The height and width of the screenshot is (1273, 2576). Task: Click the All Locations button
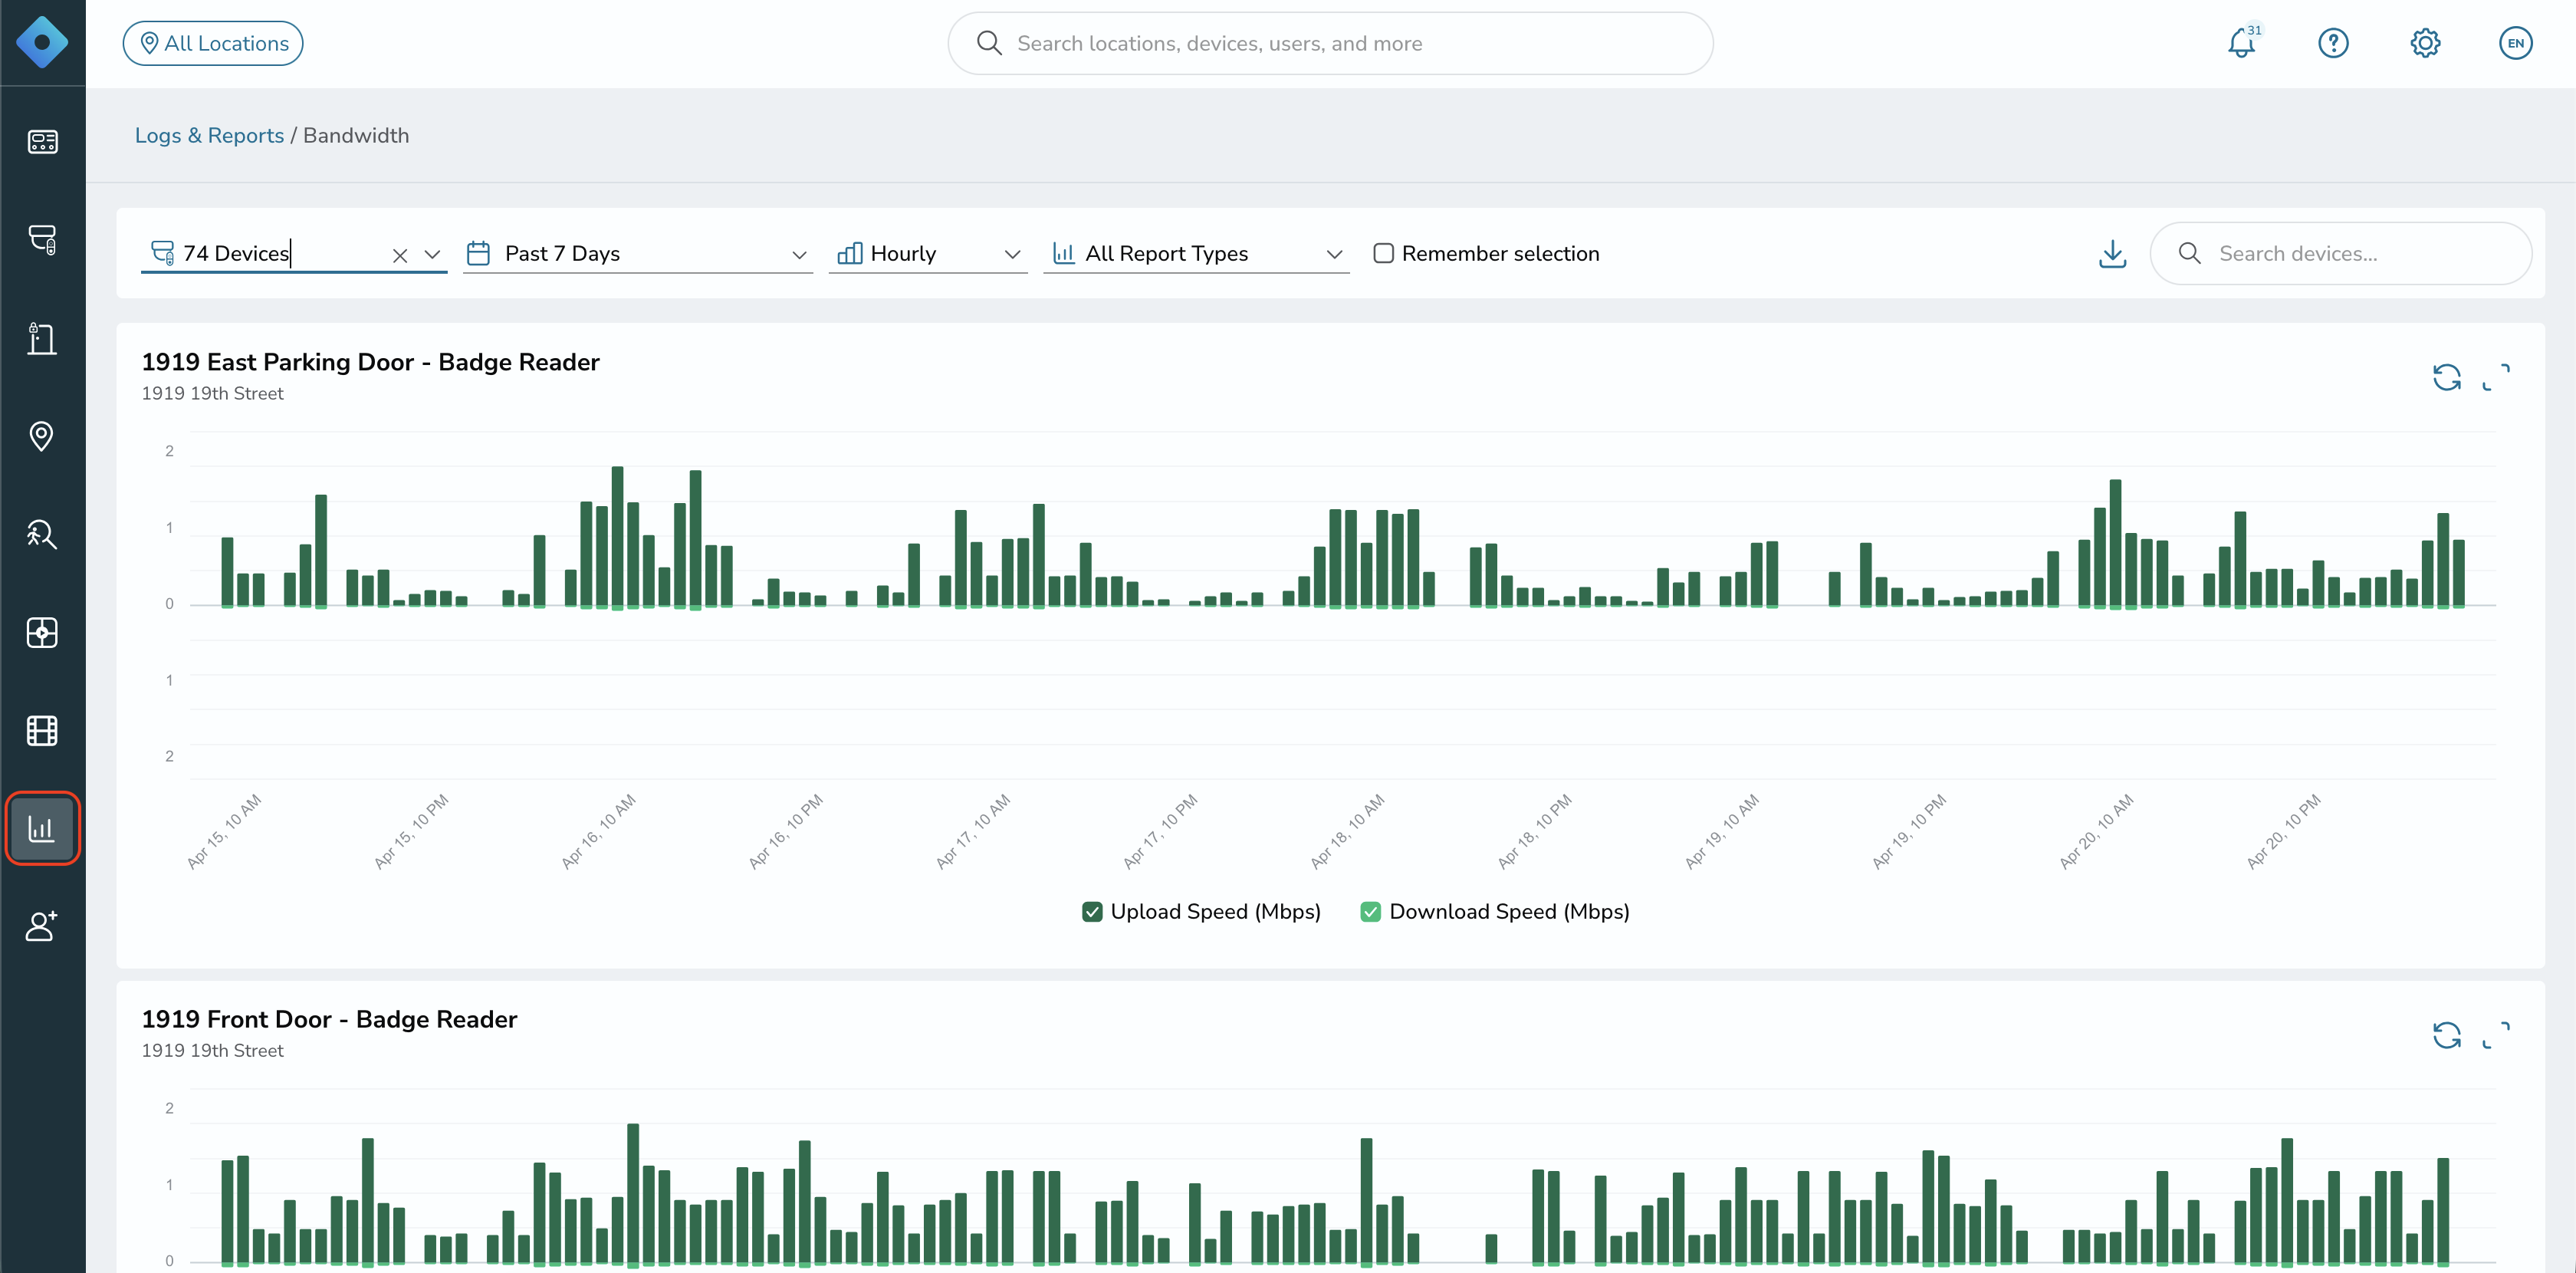point(213,43)
